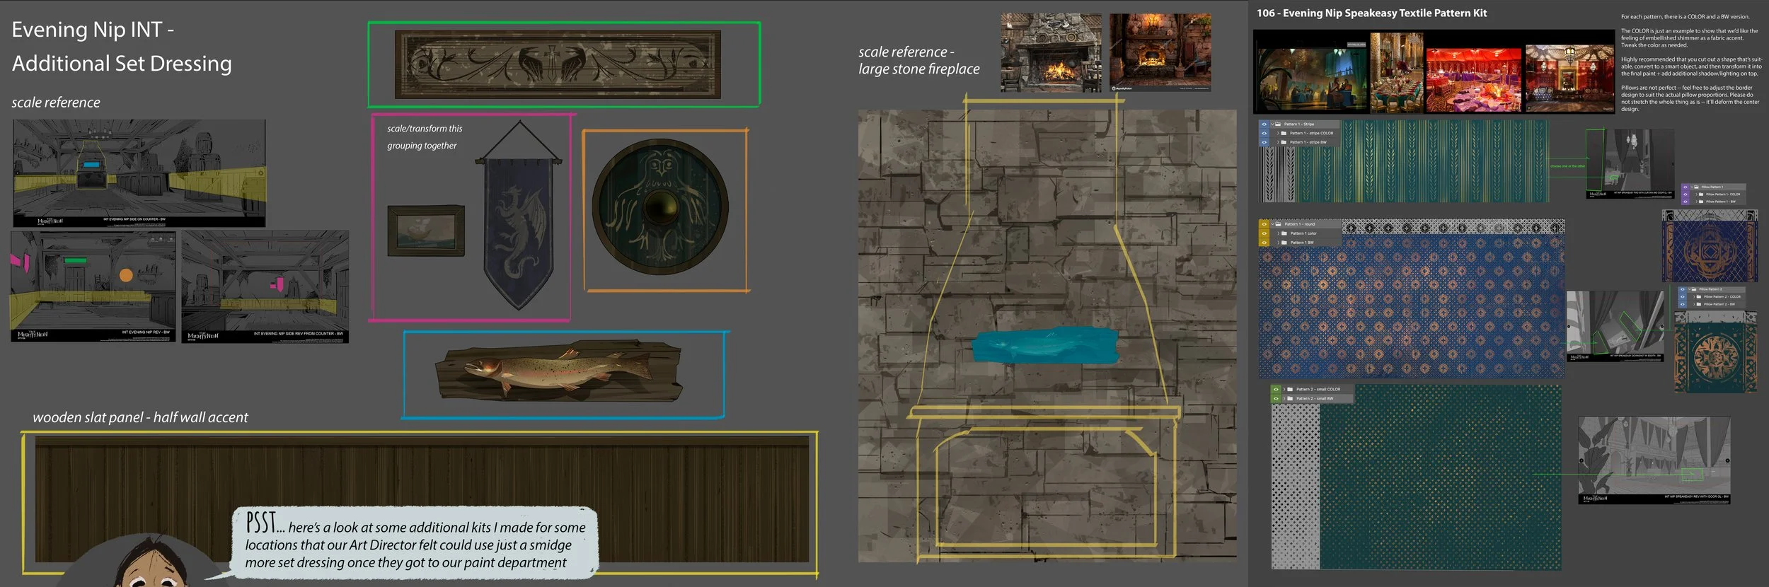
Task: Select the 'Pattern 2 - small COLOR' layer name
Action: pyautogui.click(x=1318, y=390)
